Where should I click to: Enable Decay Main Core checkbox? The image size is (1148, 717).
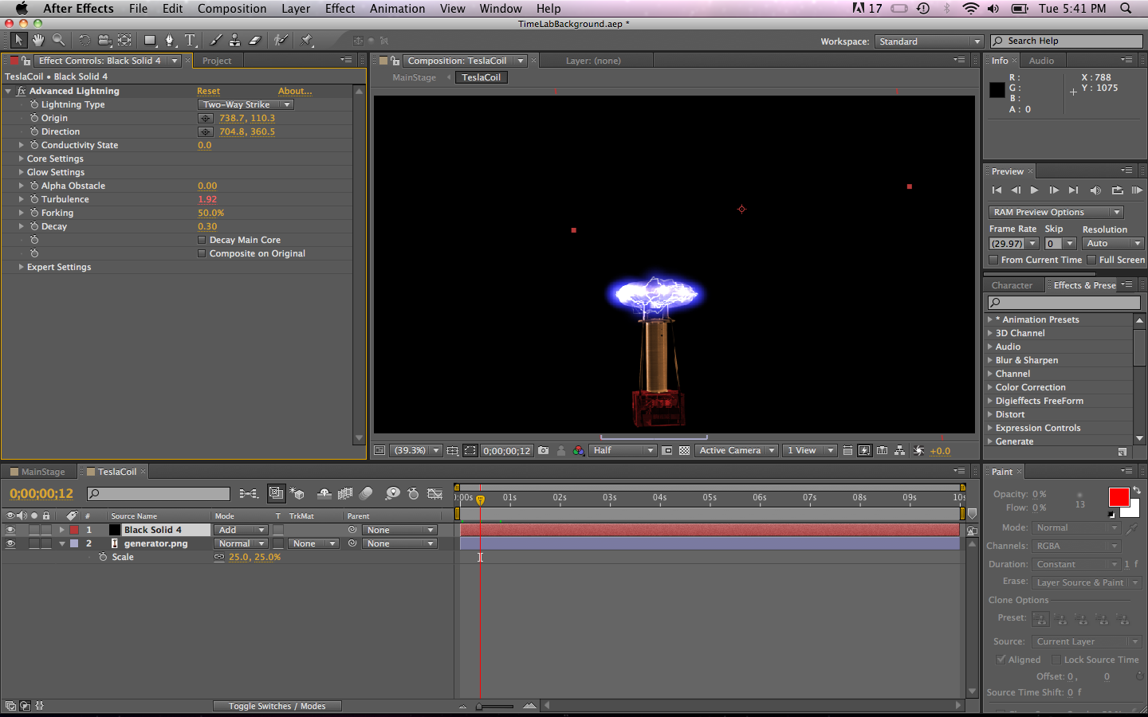point(202,240)
